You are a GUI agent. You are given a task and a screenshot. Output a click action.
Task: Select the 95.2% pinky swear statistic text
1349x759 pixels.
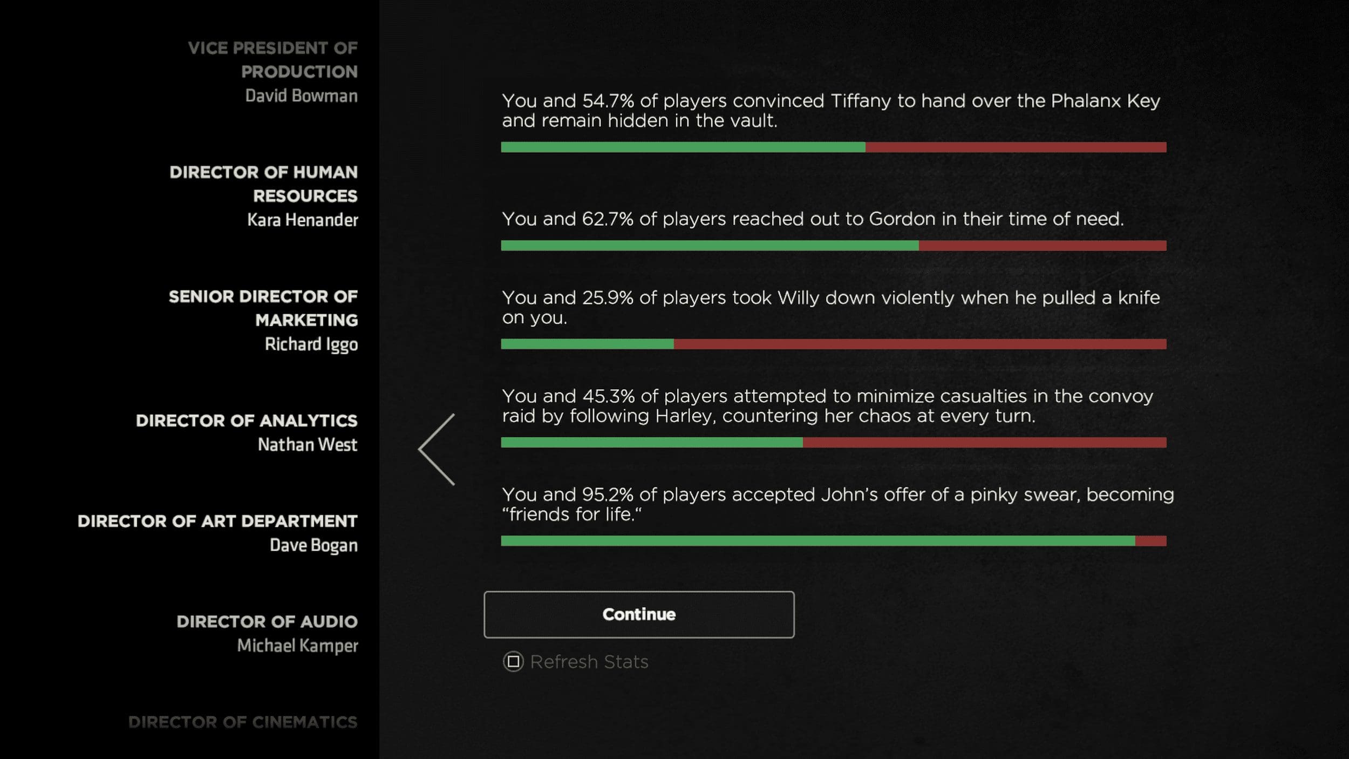837,504
